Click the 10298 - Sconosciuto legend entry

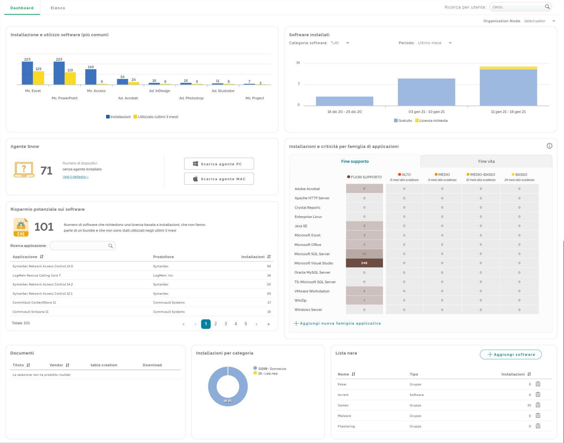tap(270, 368)
